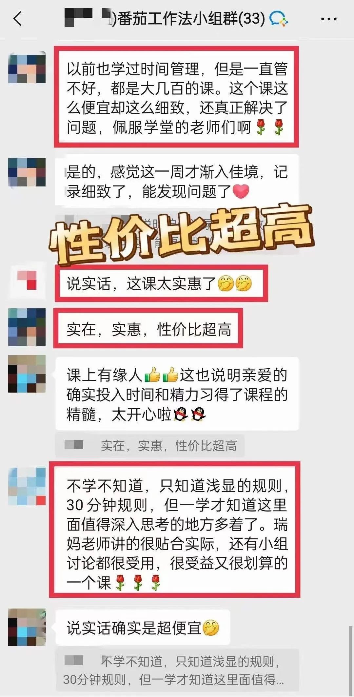Tap avatar beside 说实话确实是超便宜 message

(x=27, y=627)
